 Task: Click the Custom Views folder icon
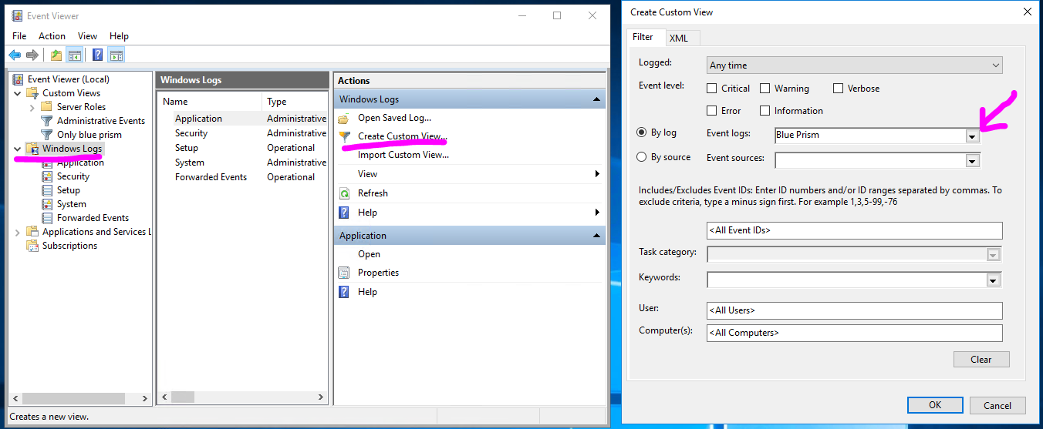[33, 92]
